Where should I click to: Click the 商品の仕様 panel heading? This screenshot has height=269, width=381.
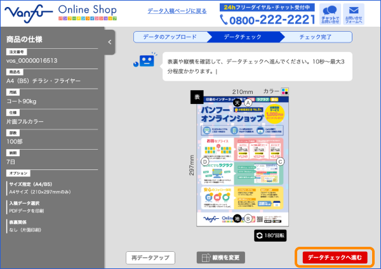pyautogui.click(x=24, y=39)
